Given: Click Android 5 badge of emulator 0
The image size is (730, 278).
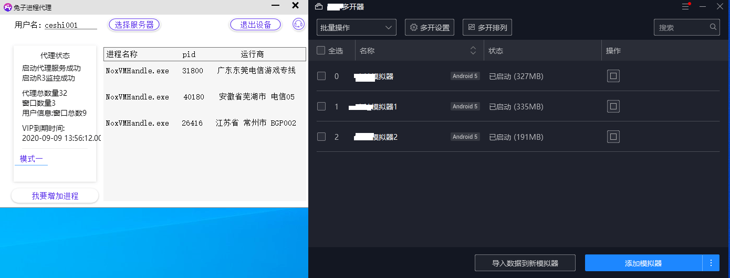Looking at the screenshot, I should tap(465, 76).
